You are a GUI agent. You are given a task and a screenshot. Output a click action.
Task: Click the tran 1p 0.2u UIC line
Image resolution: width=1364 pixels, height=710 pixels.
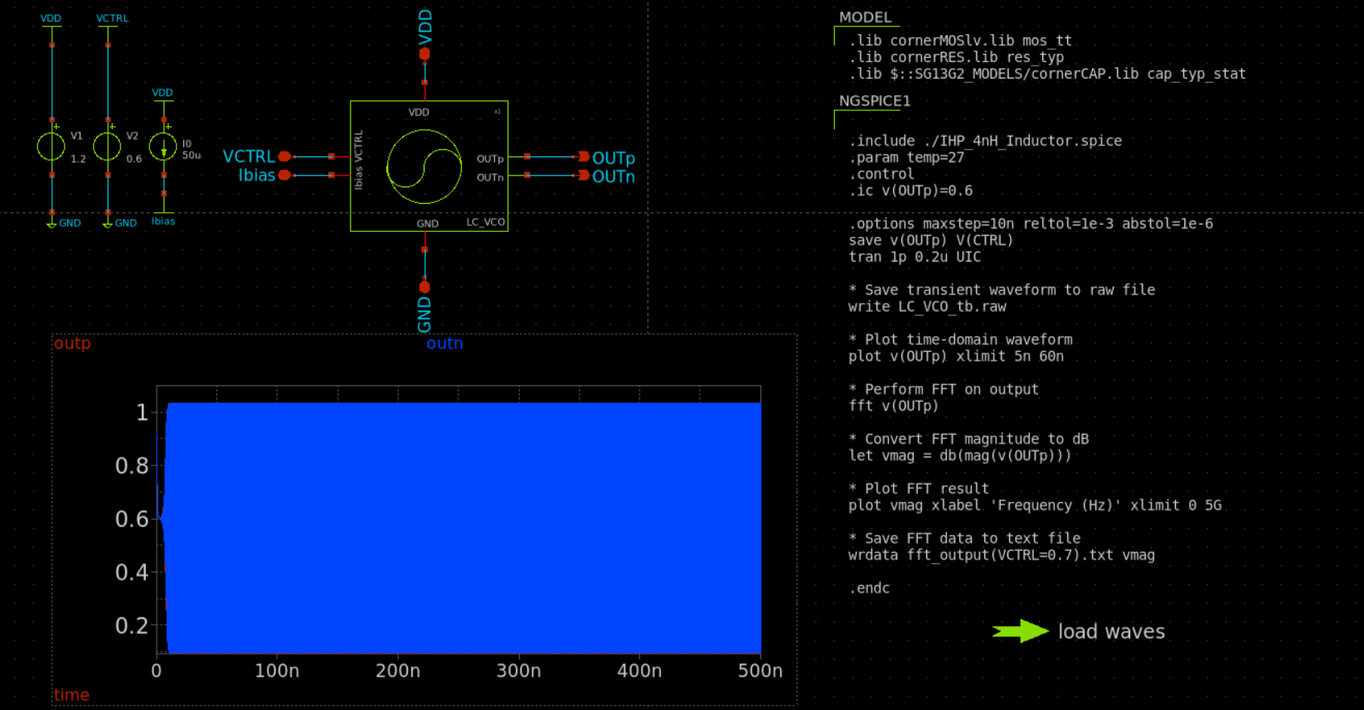(915, 257)
